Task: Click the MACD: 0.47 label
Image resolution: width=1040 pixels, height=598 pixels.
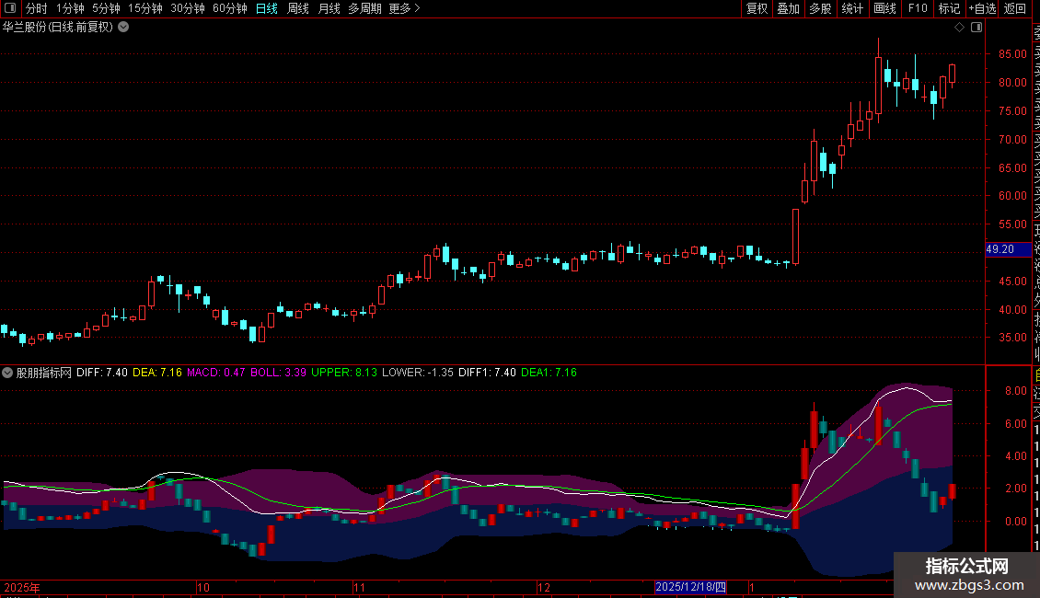Action: (216, 373)
